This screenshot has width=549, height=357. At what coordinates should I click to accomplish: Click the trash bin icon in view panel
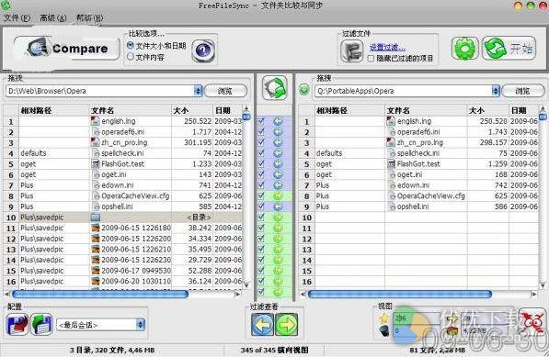click(x=384, y=330)
